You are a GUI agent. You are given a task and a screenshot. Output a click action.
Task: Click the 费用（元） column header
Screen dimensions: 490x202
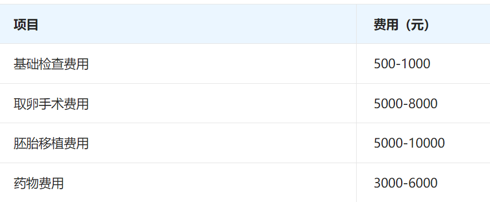tap(423, 24)
